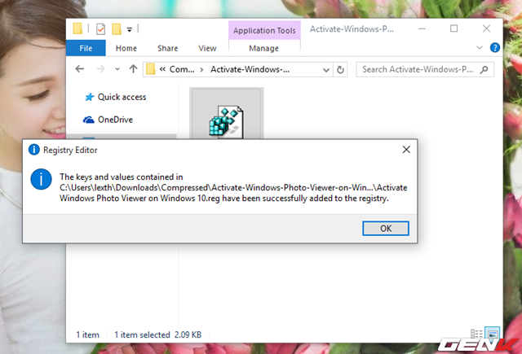
Task: Expand the ribbon with the chevron
Action: pos(480,48)
